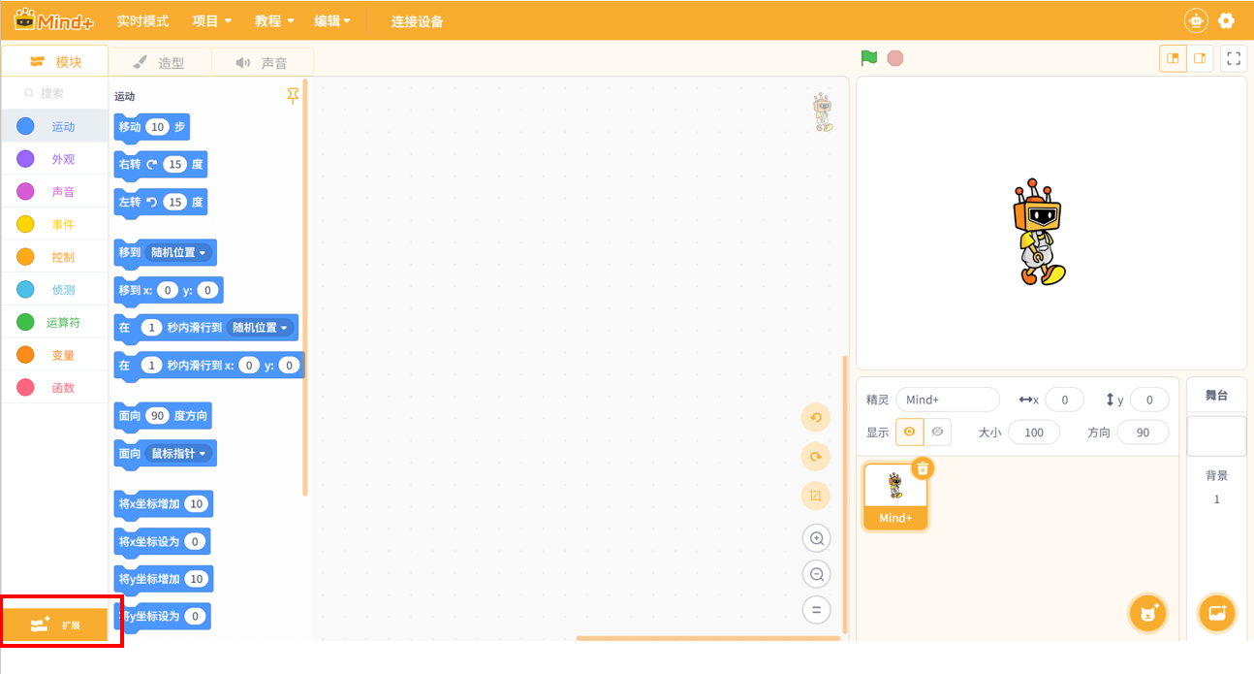Open the settings gear icon

click(x=1226, y=20)
